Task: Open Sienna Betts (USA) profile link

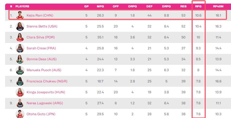Action: [42, 26]
